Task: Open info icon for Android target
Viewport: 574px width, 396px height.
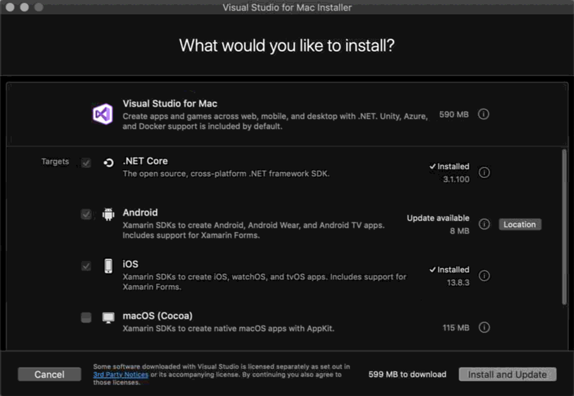Action: pos(484,224)
